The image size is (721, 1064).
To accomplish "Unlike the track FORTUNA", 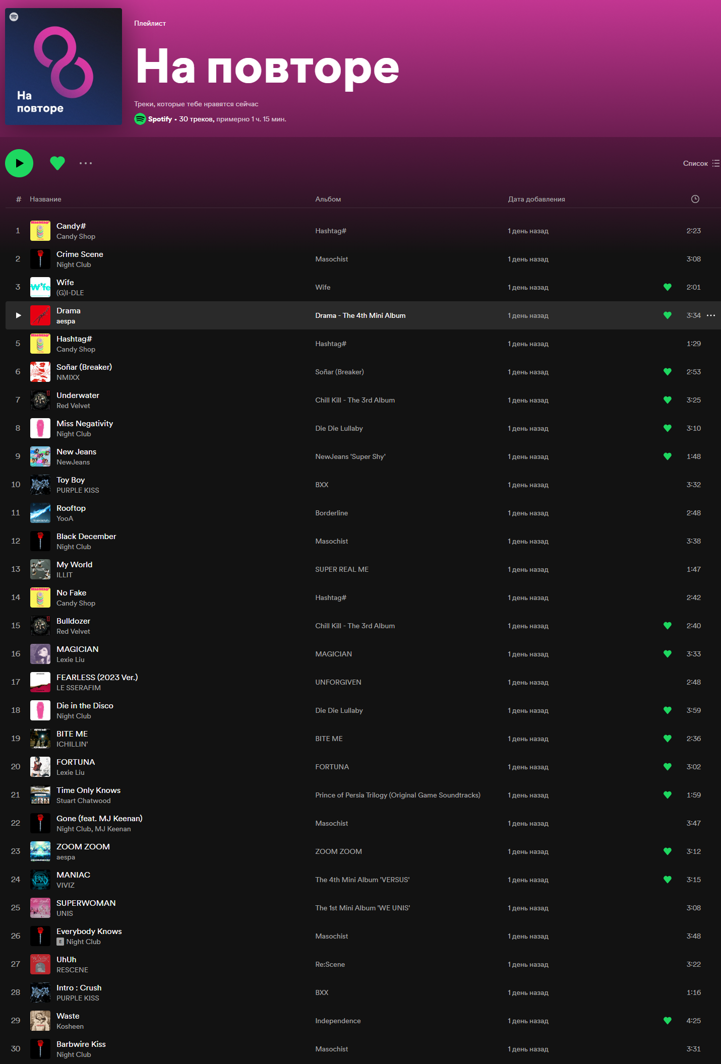I will coord(668,767).
